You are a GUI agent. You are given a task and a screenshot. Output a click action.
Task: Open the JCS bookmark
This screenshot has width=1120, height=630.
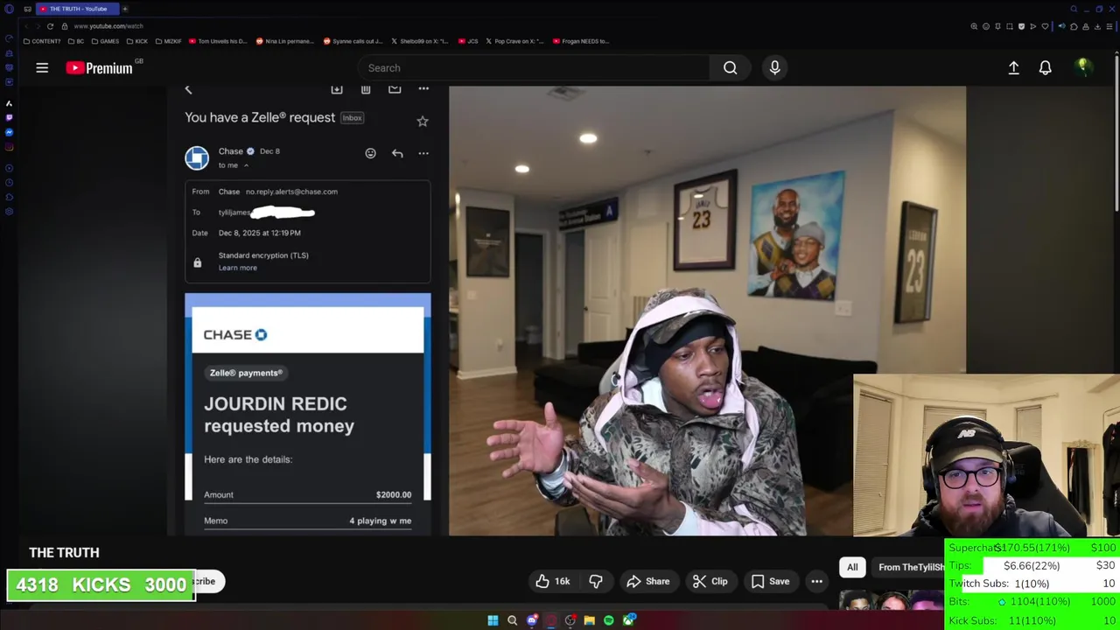click(x=468, y=41)
